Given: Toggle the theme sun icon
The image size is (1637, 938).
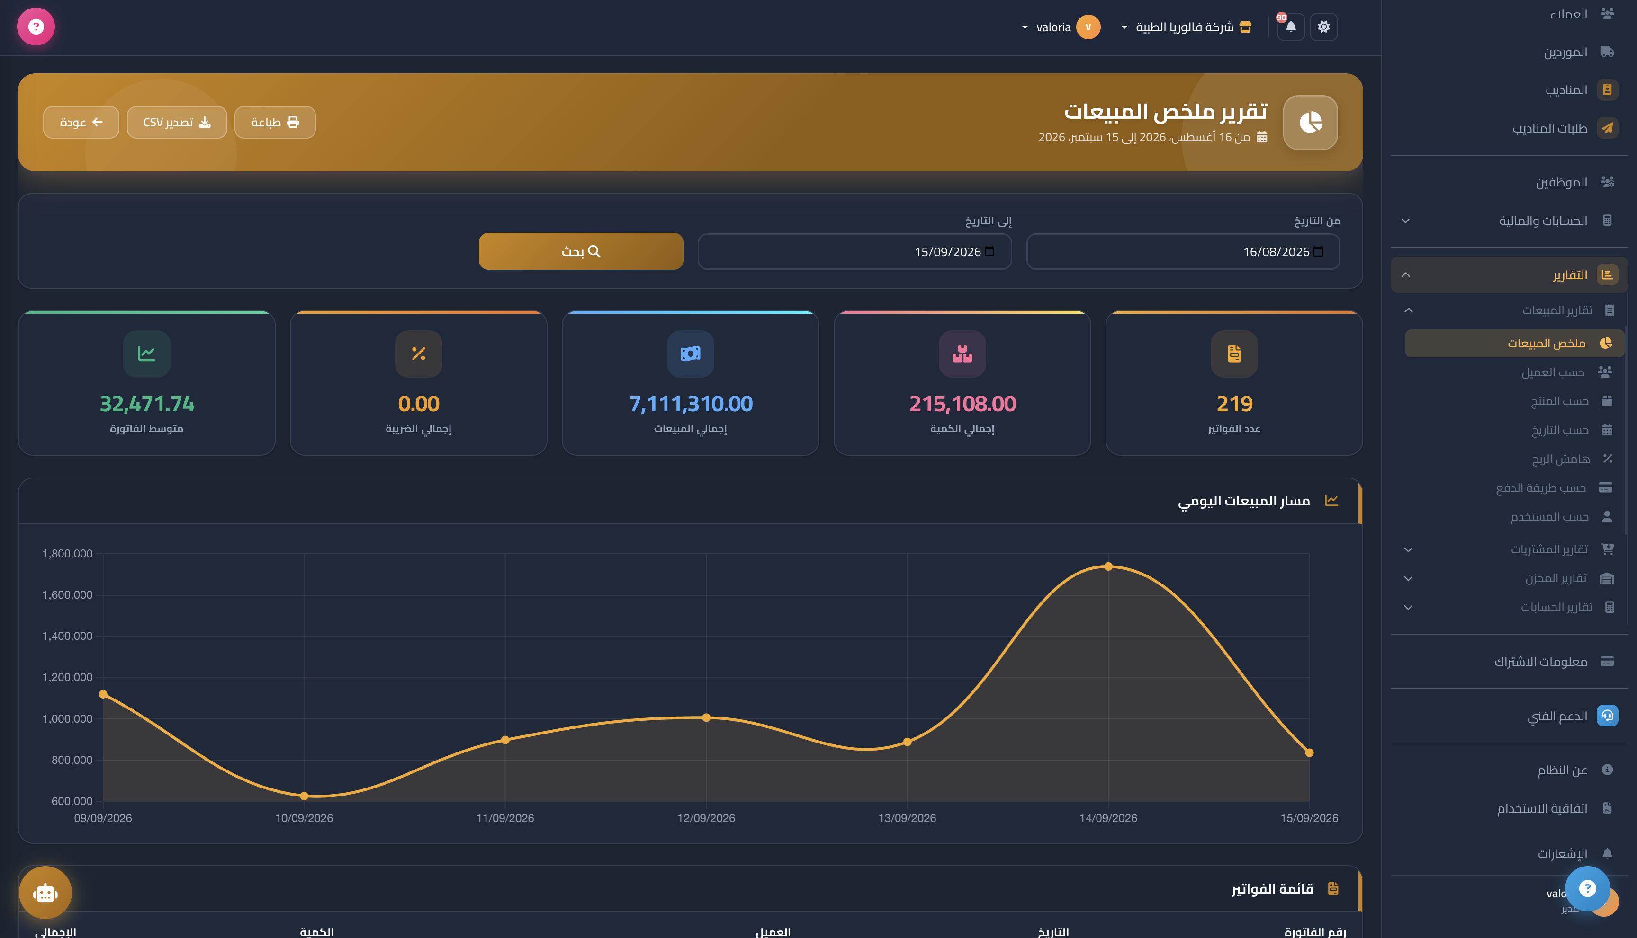Looking at the screenshot, I should (1323, 27).
